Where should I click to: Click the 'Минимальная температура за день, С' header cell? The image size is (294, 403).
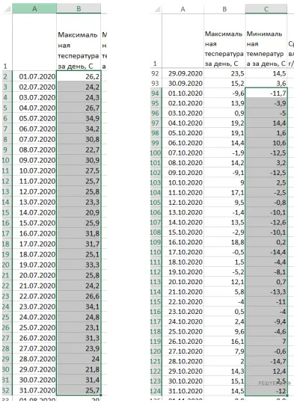coord(266,41)
